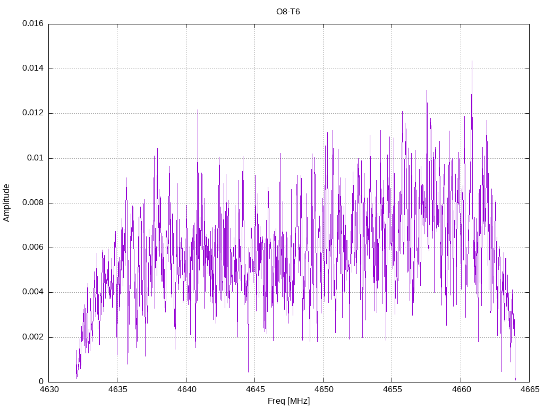Click y-axis tick label 0.006
The image size is (544, 408).
[33, 248]
